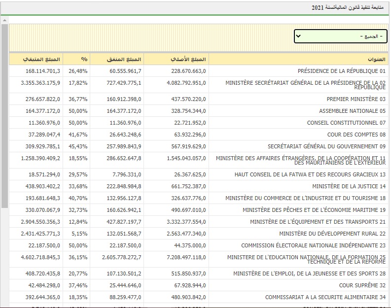
Task: Click the vertical scrollbar thumb on the left
Action: click(x=4, y=116)
